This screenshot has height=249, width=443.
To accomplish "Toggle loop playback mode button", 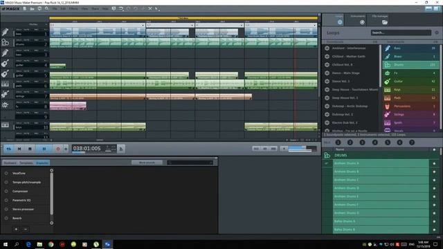I will (9, 149).
